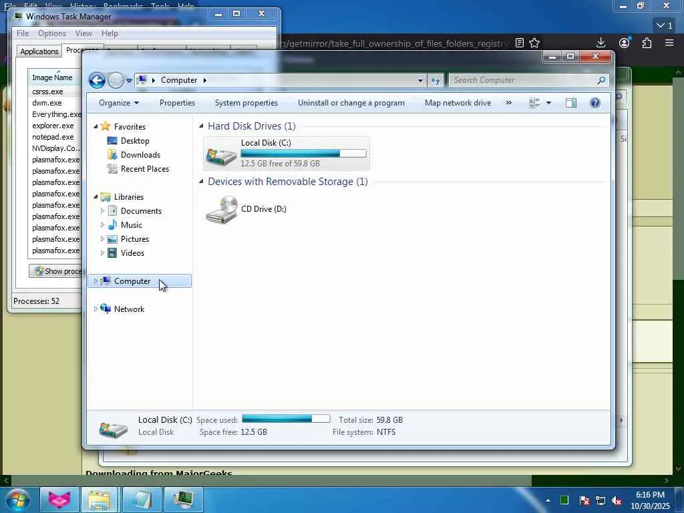Screen dimensions: 684x513
Task: Select Network in navigation pane
Action: pos(129,309)
